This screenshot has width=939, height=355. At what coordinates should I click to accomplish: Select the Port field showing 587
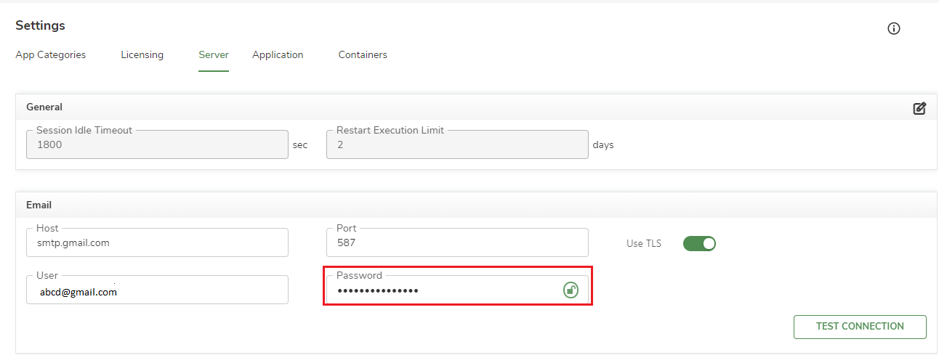point(456,243)
